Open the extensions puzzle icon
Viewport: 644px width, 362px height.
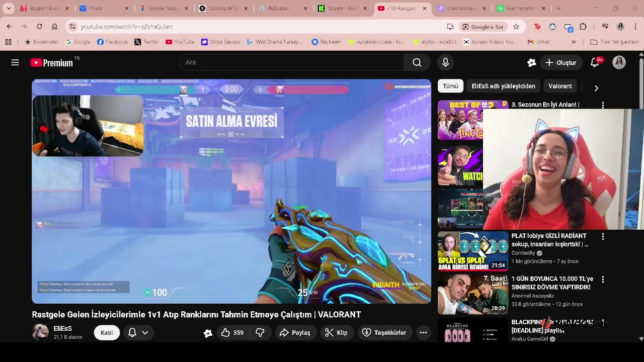583,27
